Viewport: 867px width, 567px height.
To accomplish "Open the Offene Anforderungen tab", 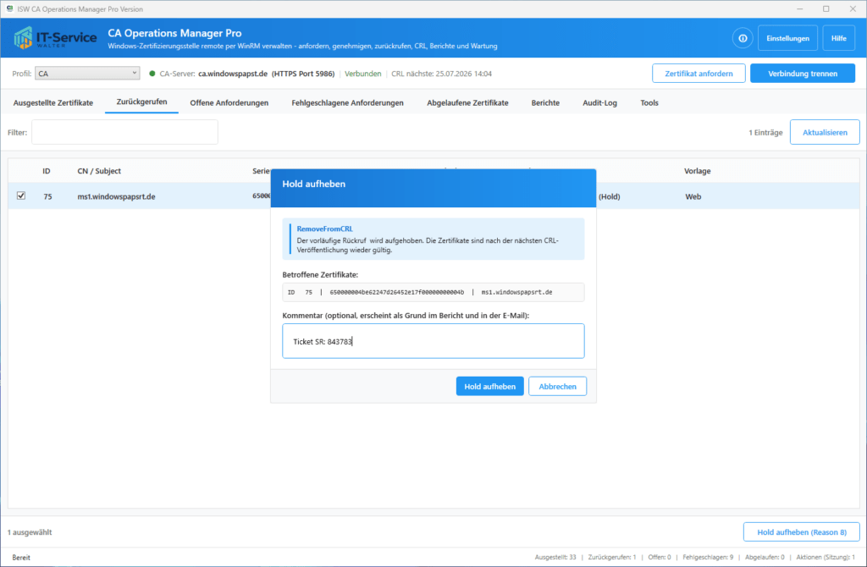I will tap(229, 102).
